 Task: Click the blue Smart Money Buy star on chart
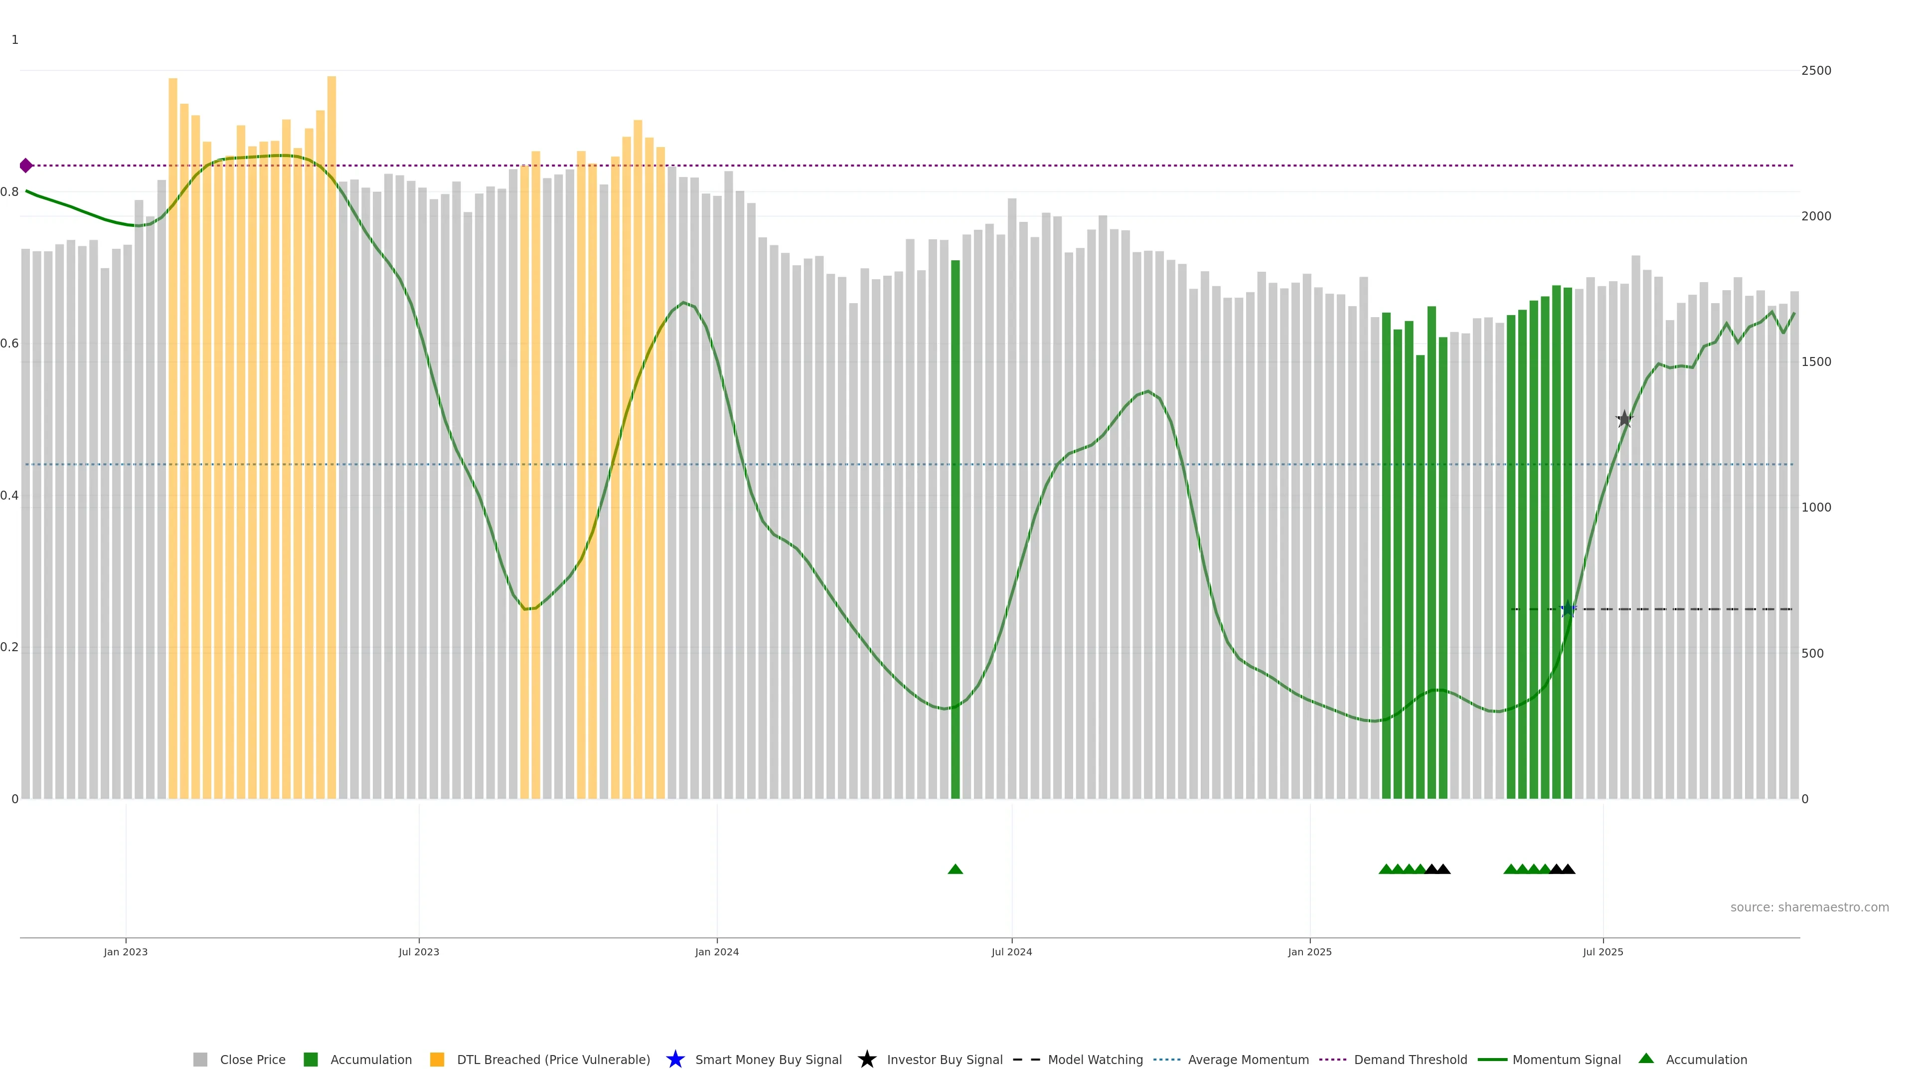coord(1568,609)
